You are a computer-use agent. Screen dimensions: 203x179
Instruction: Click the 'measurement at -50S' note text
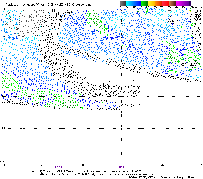tap(127, 172)
